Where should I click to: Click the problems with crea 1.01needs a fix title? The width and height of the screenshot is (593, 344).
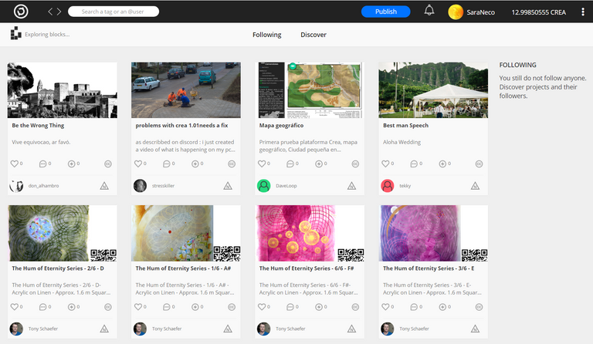[x=181, y=126]
